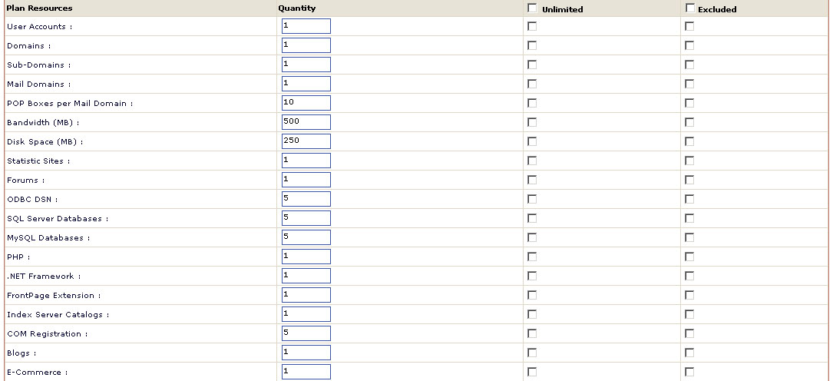Click the User Accounts quantity field
The height and width of the screenshot is (381, 833).
(306, 26)
